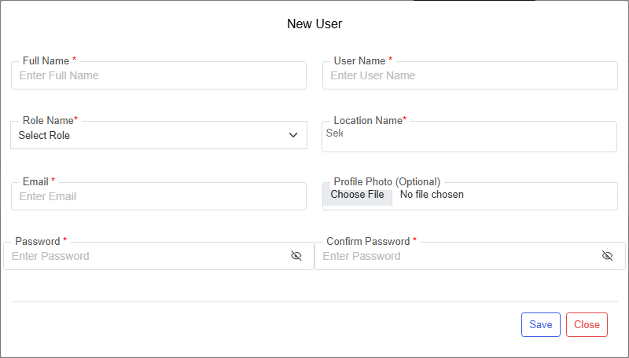629x358 pixels.
Task: Click the "Confirm Password" label
Action: point(368,241)
